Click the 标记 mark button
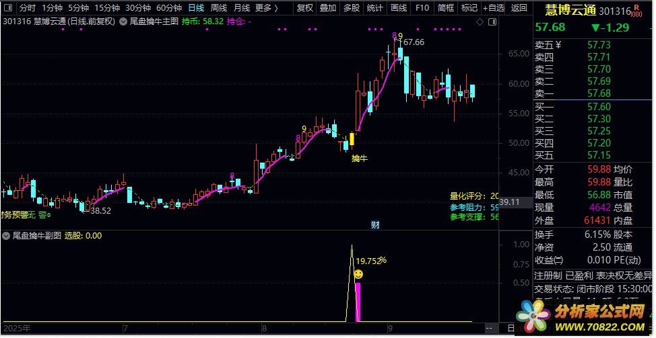Screen dimensions: 656x338 (x=469, y=8)
